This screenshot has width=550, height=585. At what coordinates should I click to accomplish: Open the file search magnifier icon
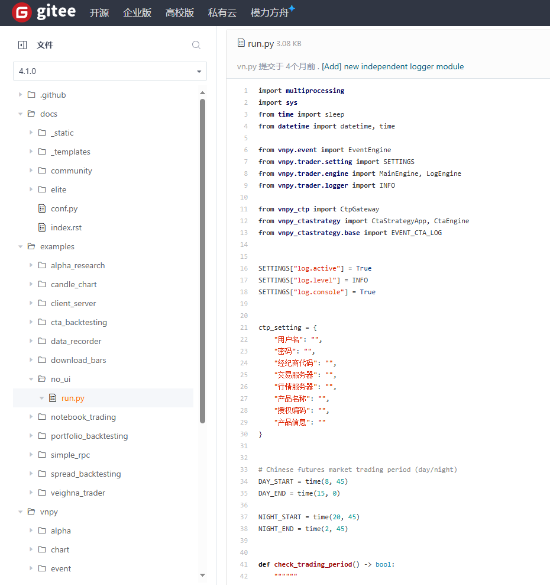[196, 45]
